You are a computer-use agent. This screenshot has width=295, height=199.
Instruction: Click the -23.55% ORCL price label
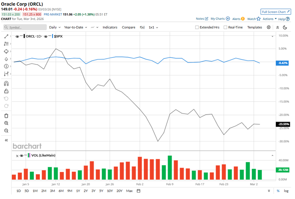click(283, 124)
